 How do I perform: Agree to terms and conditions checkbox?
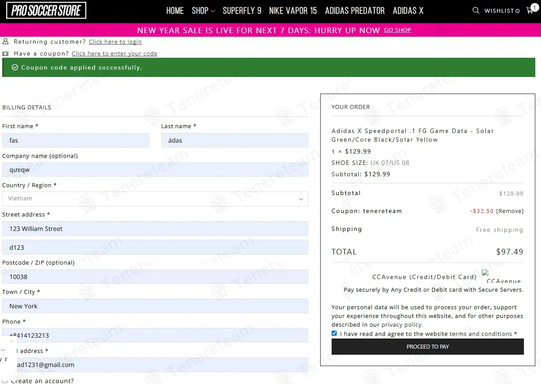point(334,333)
